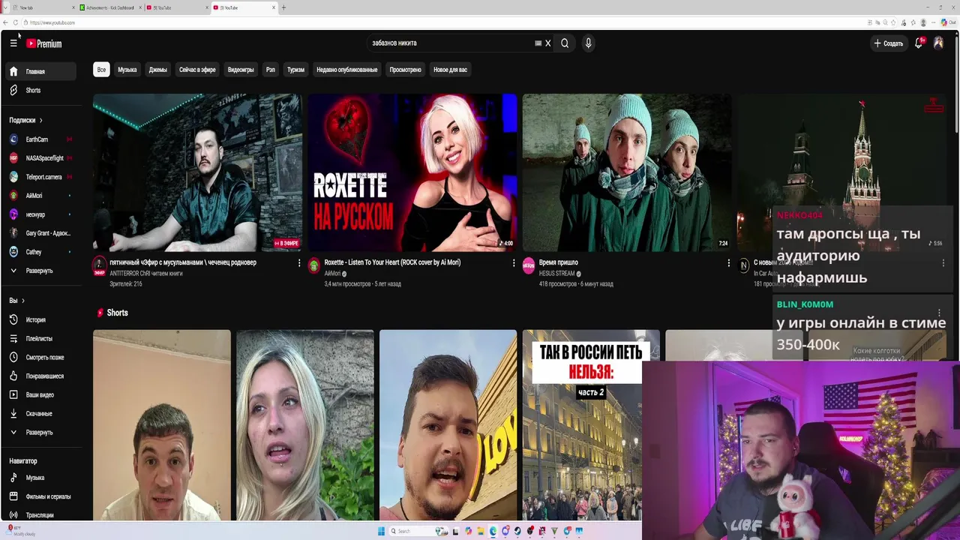Select the Рэп filter chip
The image size is (960, 540).
pyautogui.click(x=270, y=70)
